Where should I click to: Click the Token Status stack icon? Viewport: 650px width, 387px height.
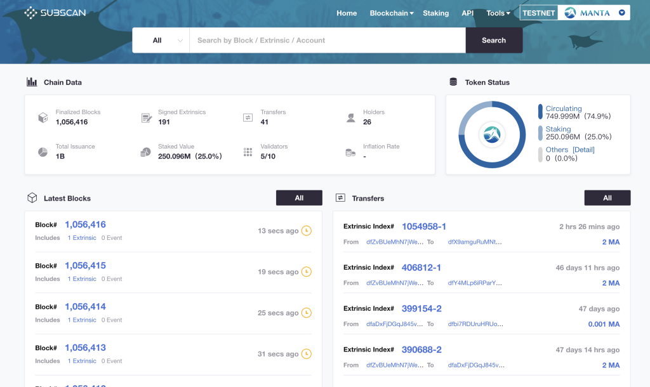[453, 82]
